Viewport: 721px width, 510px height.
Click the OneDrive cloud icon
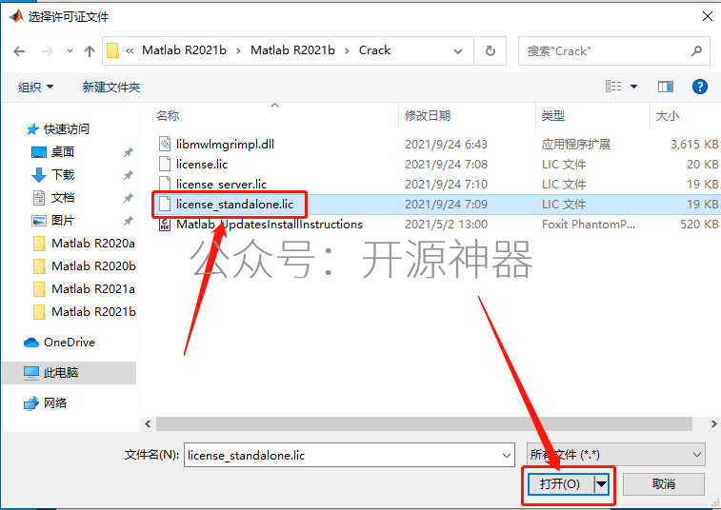[x=31, y=343]
